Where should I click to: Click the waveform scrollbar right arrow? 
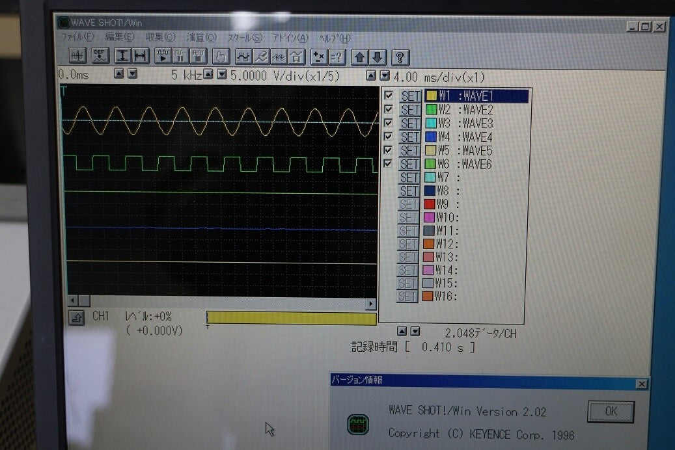[370, 304]
